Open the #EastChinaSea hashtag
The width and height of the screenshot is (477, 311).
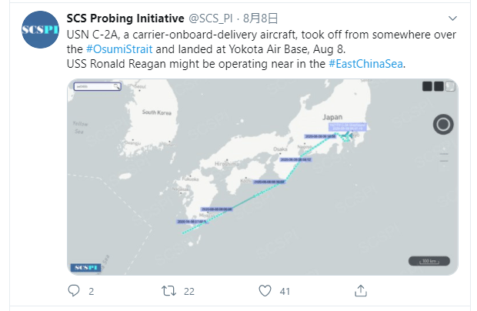[366, 62]
